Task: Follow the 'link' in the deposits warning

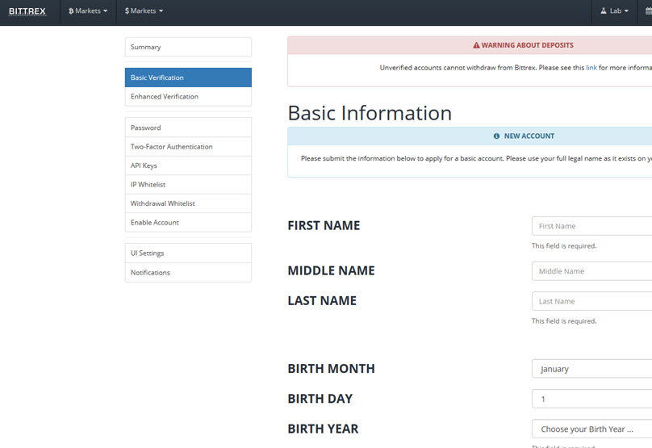Action: pyautogui.click(x=591, y=67)
